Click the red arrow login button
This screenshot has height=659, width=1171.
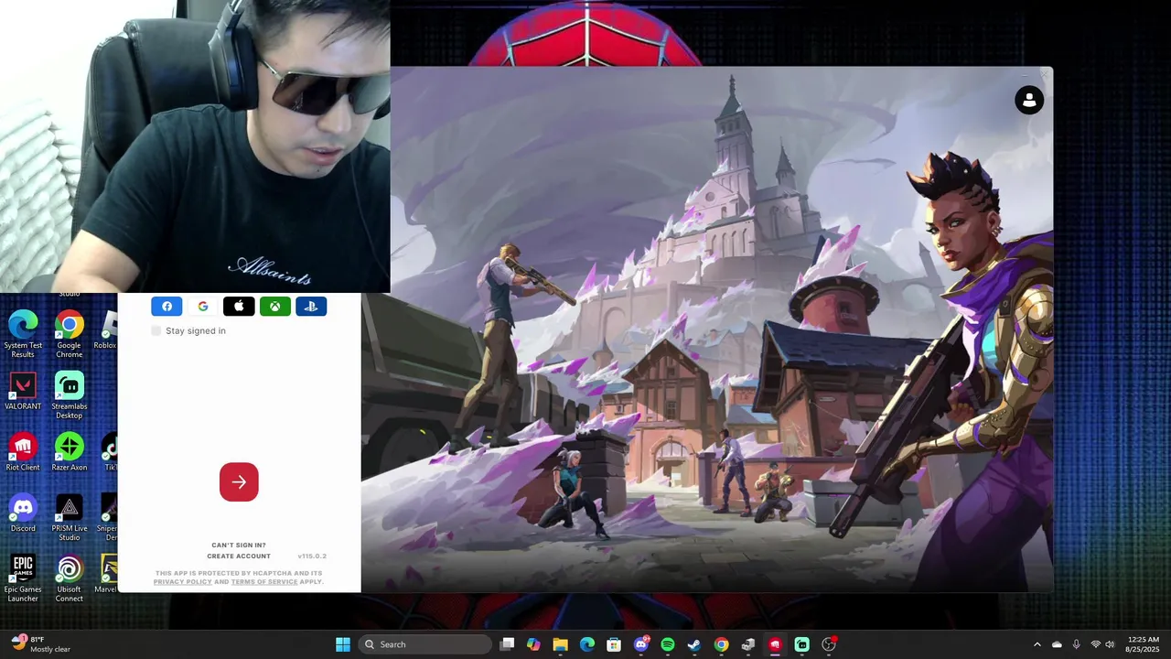(239, 482)
